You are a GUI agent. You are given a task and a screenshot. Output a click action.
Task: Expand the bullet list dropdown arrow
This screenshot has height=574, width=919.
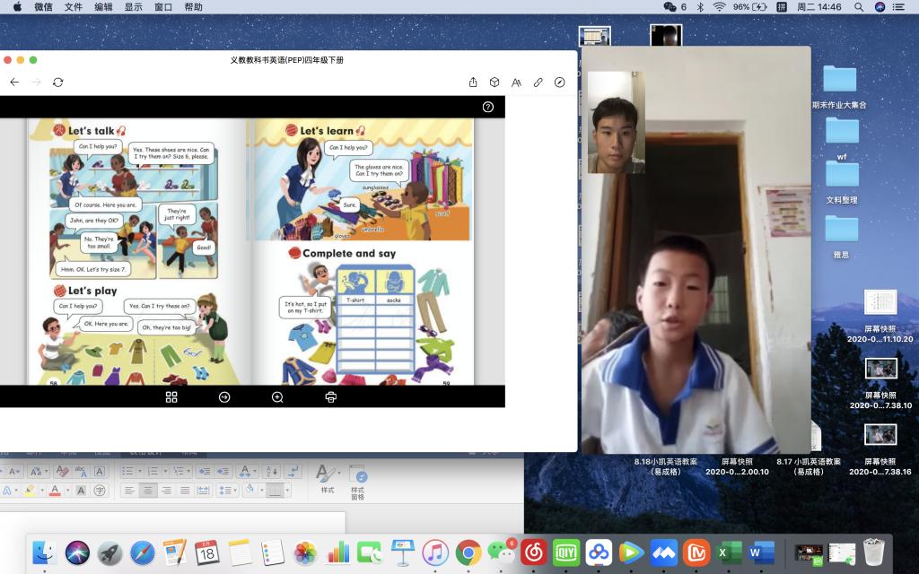[138, 472]
